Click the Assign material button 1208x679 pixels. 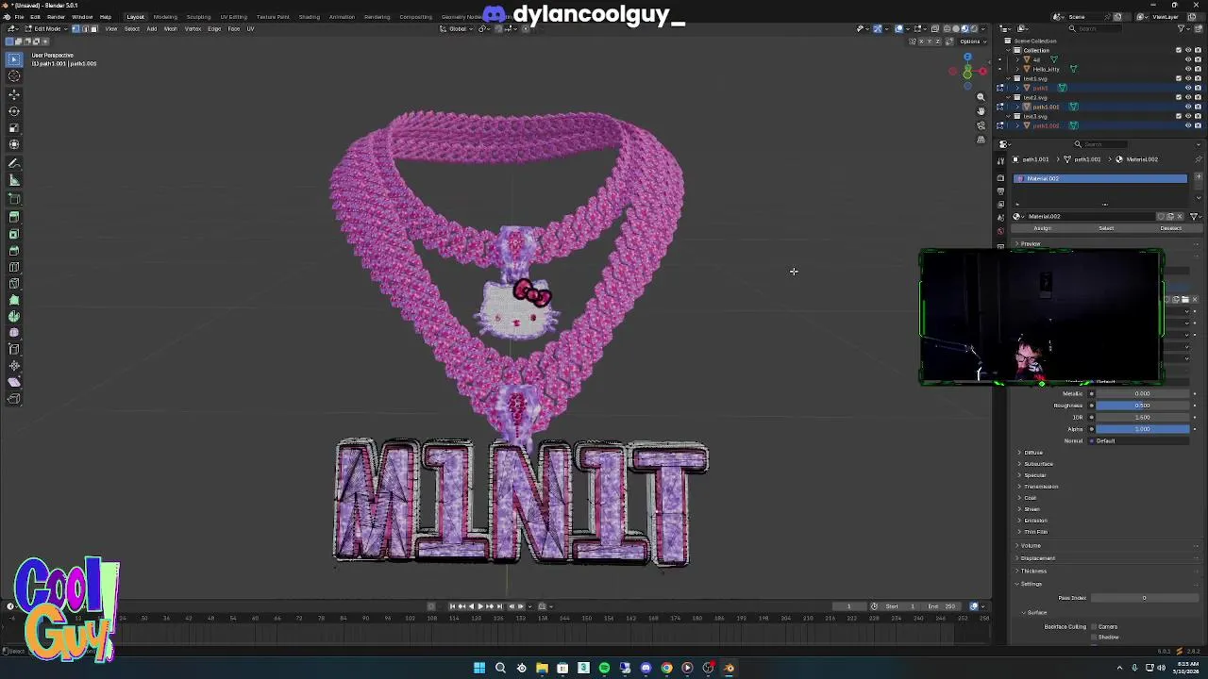coord(1042,228)
